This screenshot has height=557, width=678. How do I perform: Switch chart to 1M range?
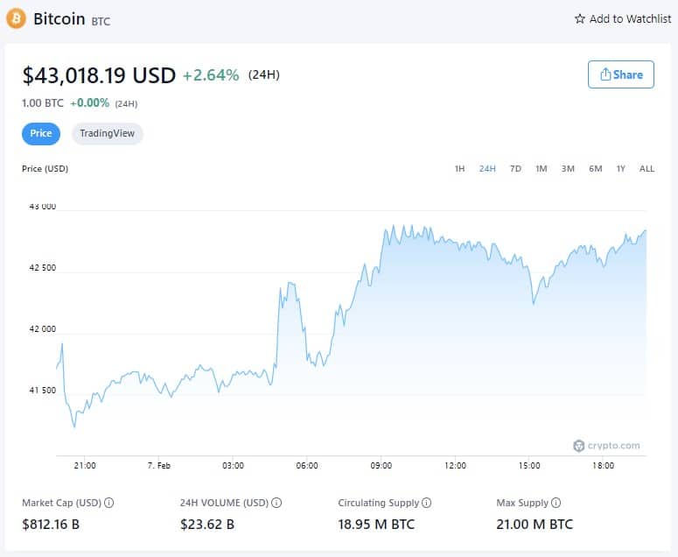pyautogui.click(x=542, y=169)
